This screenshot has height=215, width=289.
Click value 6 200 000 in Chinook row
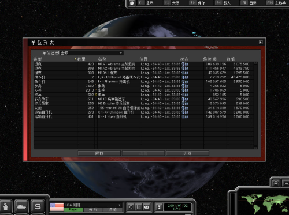(x=241, y=112)
